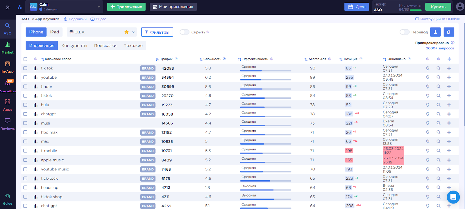
Task: Open Инструкции ASOMobile link
Action: tap(437, 19)
